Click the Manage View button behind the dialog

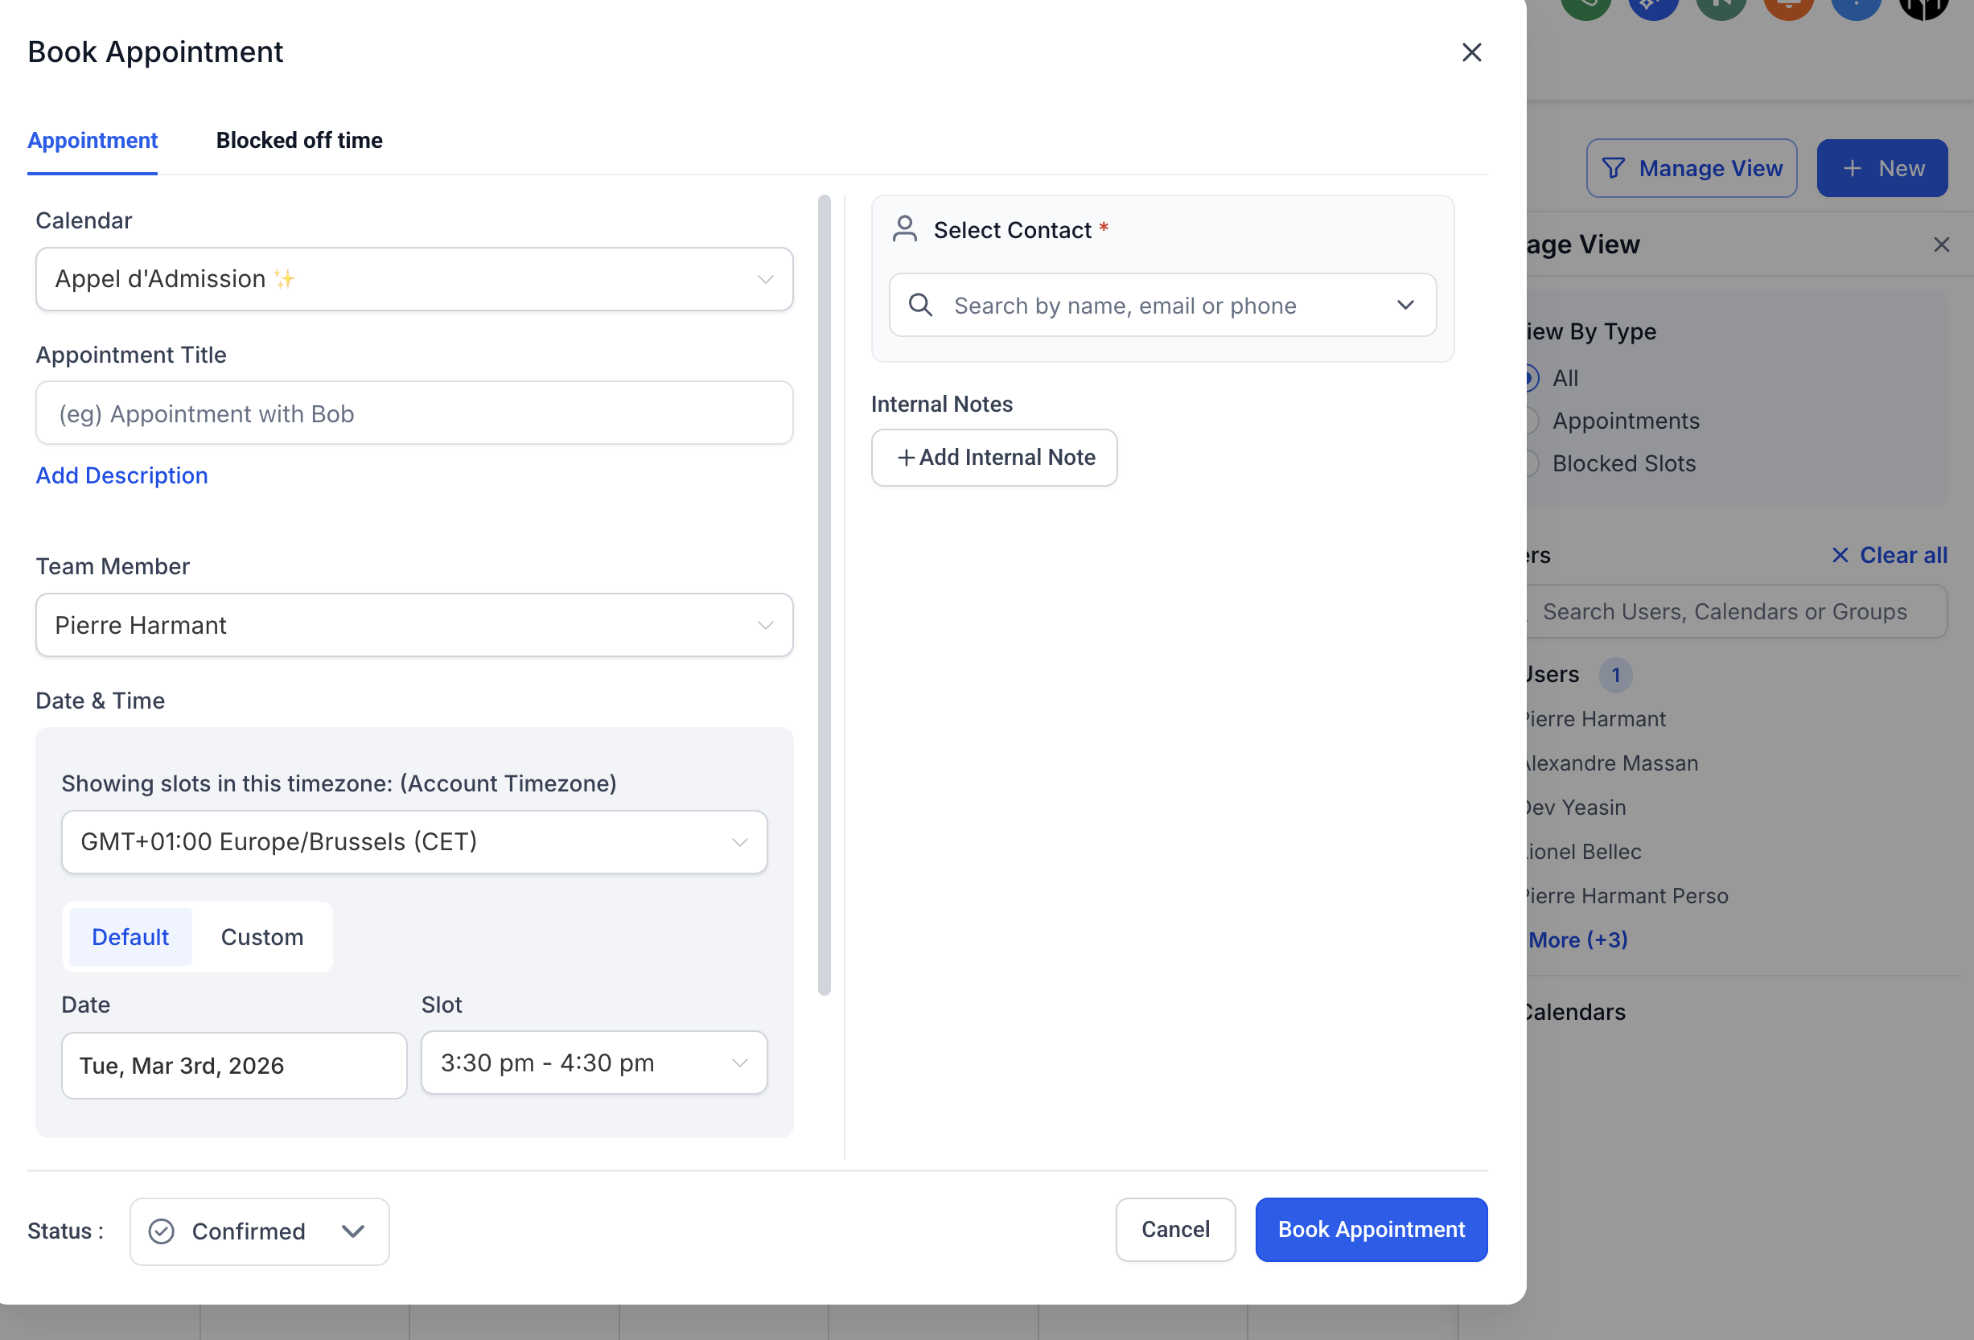(x=1691, y=168)
